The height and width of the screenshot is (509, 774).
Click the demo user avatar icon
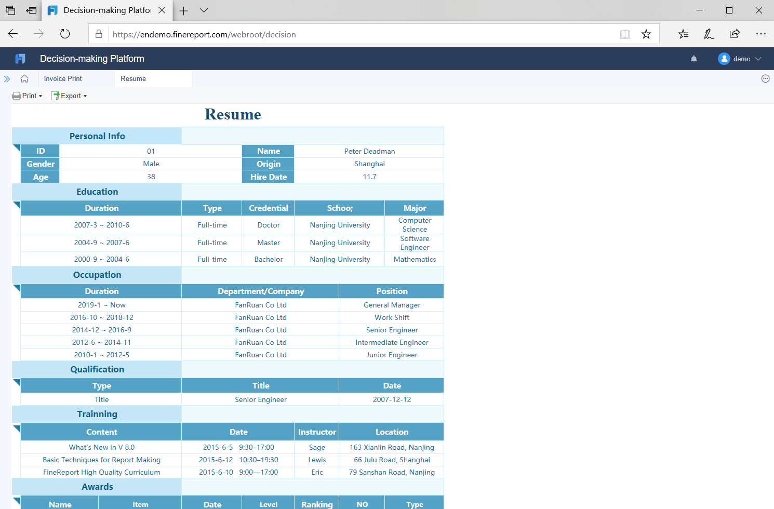pyautogui.click(x=724, y=59)
